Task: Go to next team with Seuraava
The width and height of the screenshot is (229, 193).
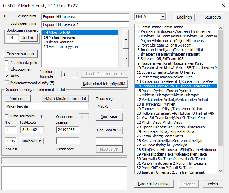Action: 212,17
